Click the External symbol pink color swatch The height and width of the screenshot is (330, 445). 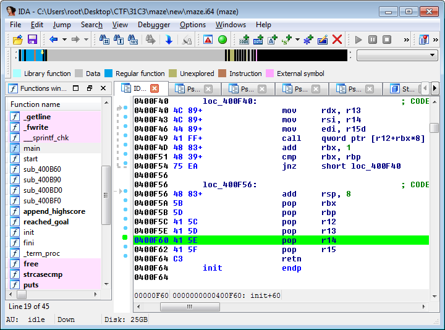pos(269,74)
